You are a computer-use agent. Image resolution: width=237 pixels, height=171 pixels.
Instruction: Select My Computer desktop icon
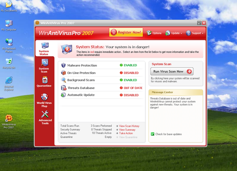pos(9,25)
